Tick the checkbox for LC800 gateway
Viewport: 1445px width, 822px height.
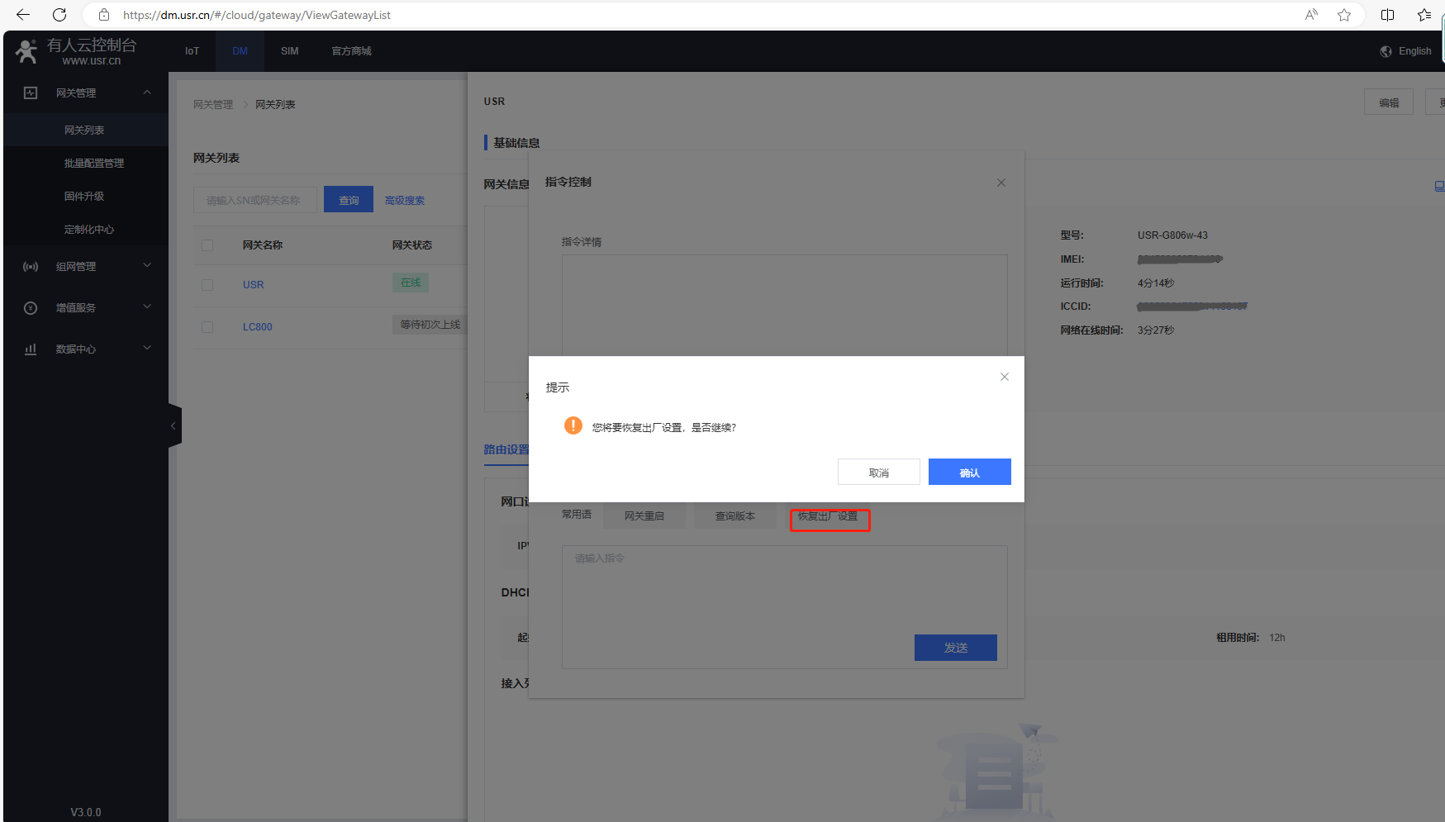207,327
